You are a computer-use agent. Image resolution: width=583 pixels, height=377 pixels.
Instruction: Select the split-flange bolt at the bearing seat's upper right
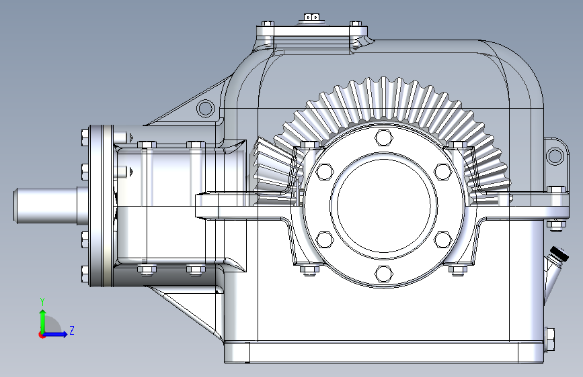[x=458, y=145]
